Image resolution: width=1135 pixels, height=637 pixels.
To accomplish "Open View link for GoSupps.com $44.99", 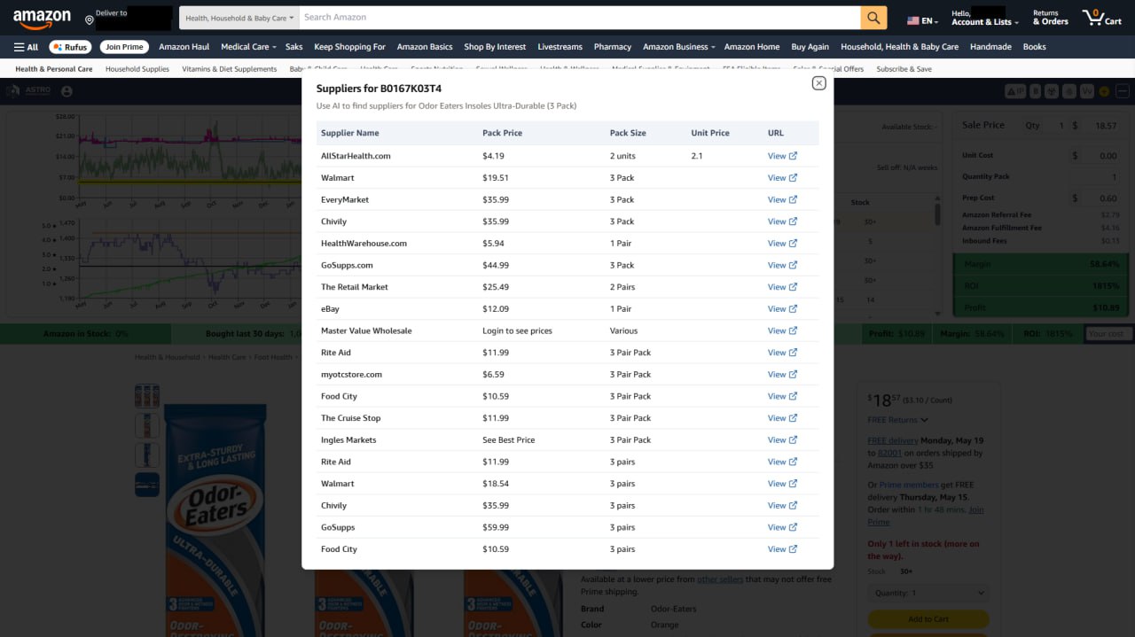I will click(782, 265).
